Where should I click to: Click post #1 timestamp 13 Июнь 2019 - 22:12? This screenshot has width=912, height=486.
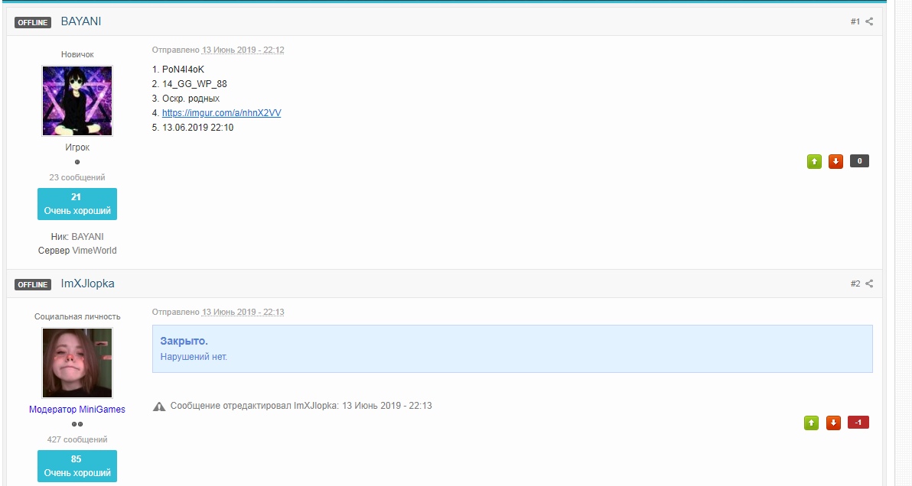click(243, 50)
